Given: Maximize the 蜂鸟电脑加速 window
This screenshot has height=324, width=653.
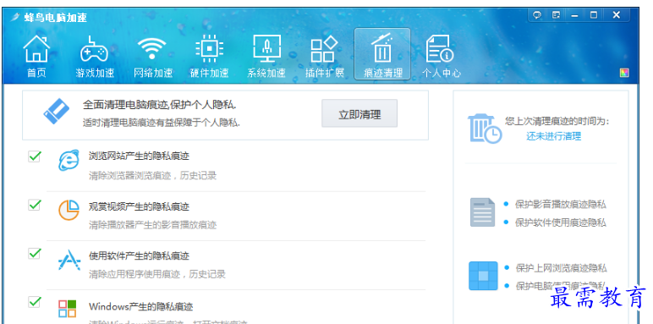Looking at the screenshot, I should pos(594,15).
